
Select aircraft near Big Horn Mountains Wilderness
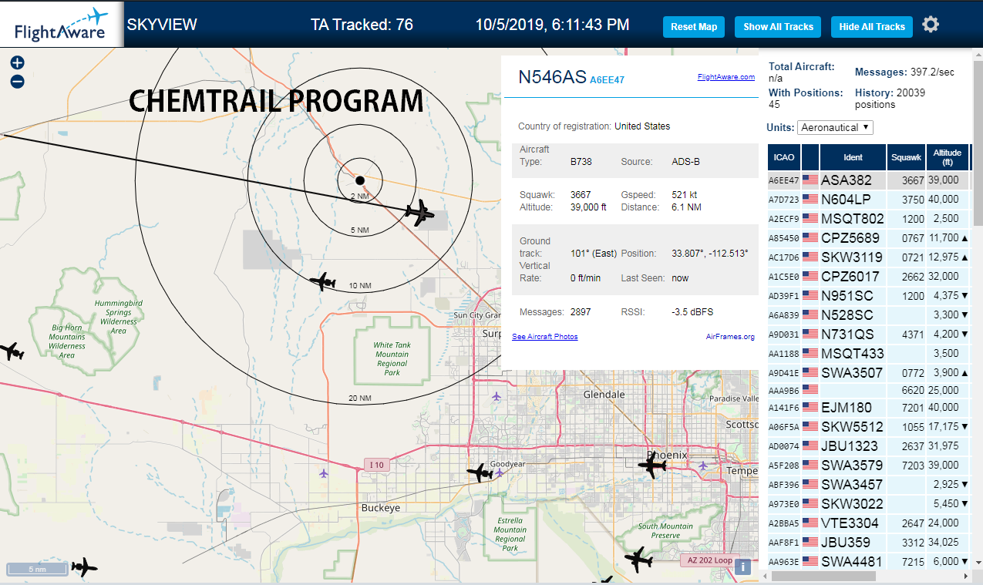[12, 352]
